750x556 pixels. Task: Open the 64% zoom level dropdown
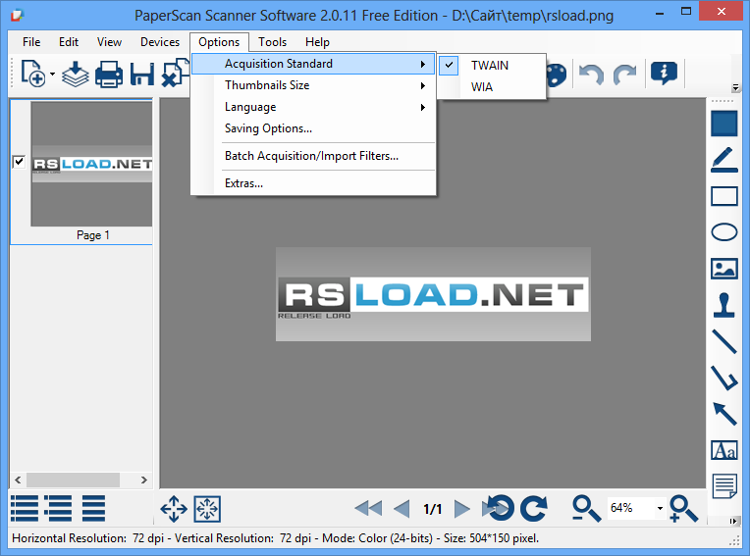coord(660,508)
